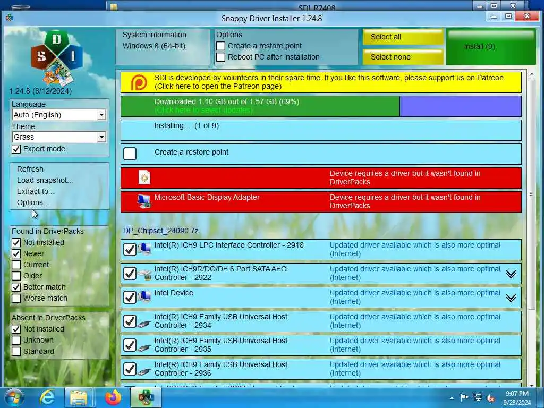
Task: Expand the SATA AHCI Controller driver row
Action: point(511,274)
